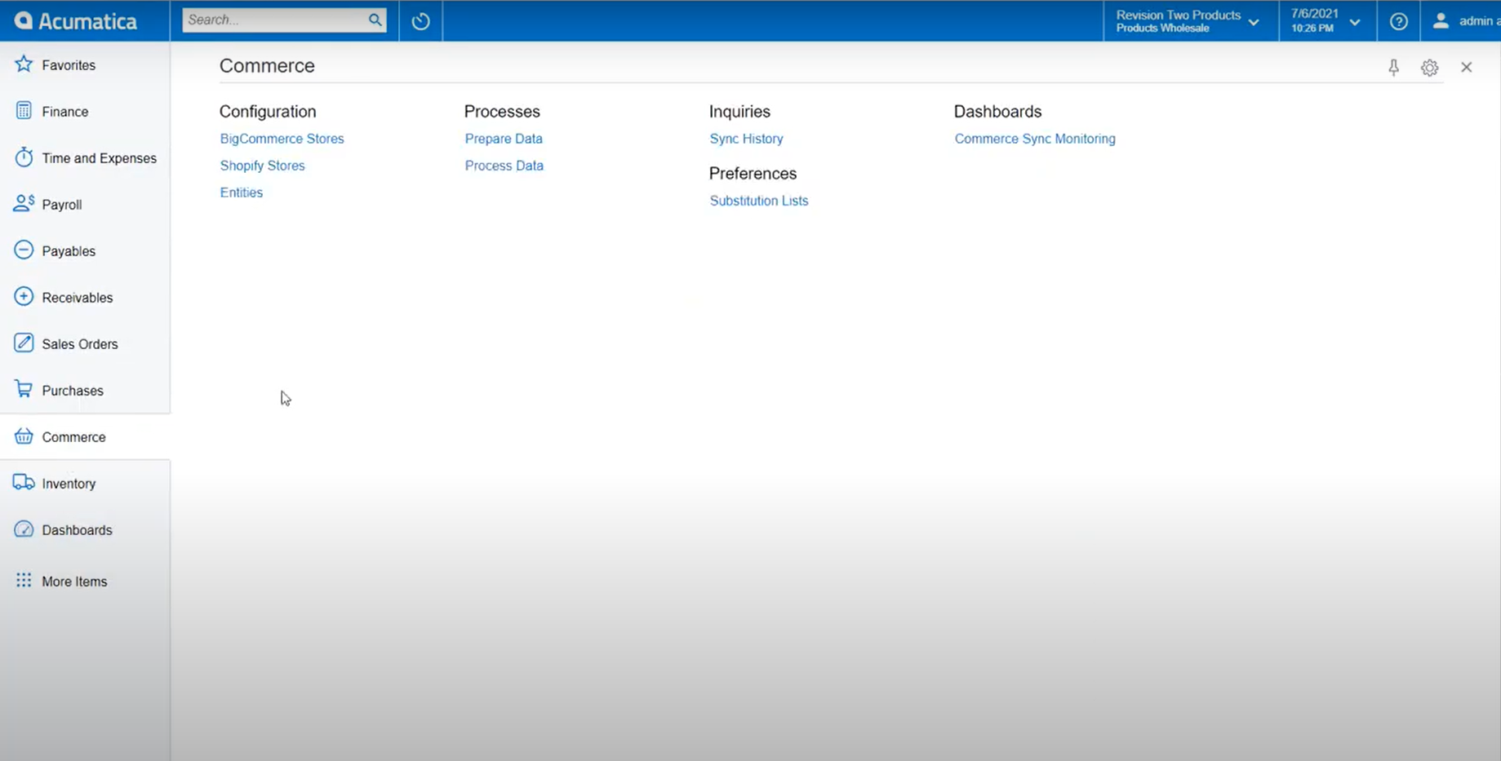Click the Sales Orders pencil icon

click(24, 343)
